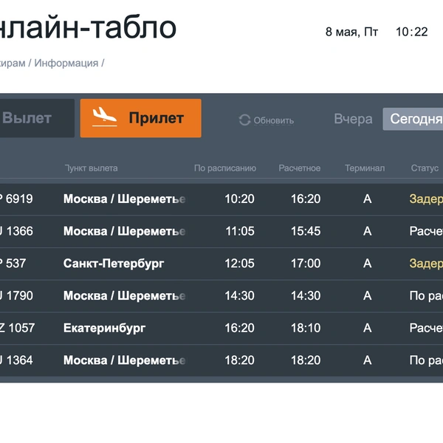The height and width of the screenshot is (443, 443).
Task: Click Екатеринбург origin cell
Action: [104, 328]
